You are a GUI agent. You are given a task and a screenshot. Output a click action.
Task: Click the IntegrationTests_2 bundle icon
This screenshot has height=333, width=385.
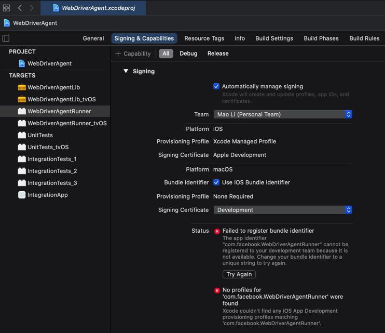(22, 171)
